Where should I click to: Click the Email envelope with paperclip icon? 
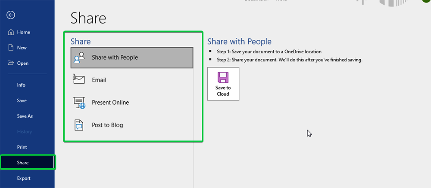(x=79, y=79)
